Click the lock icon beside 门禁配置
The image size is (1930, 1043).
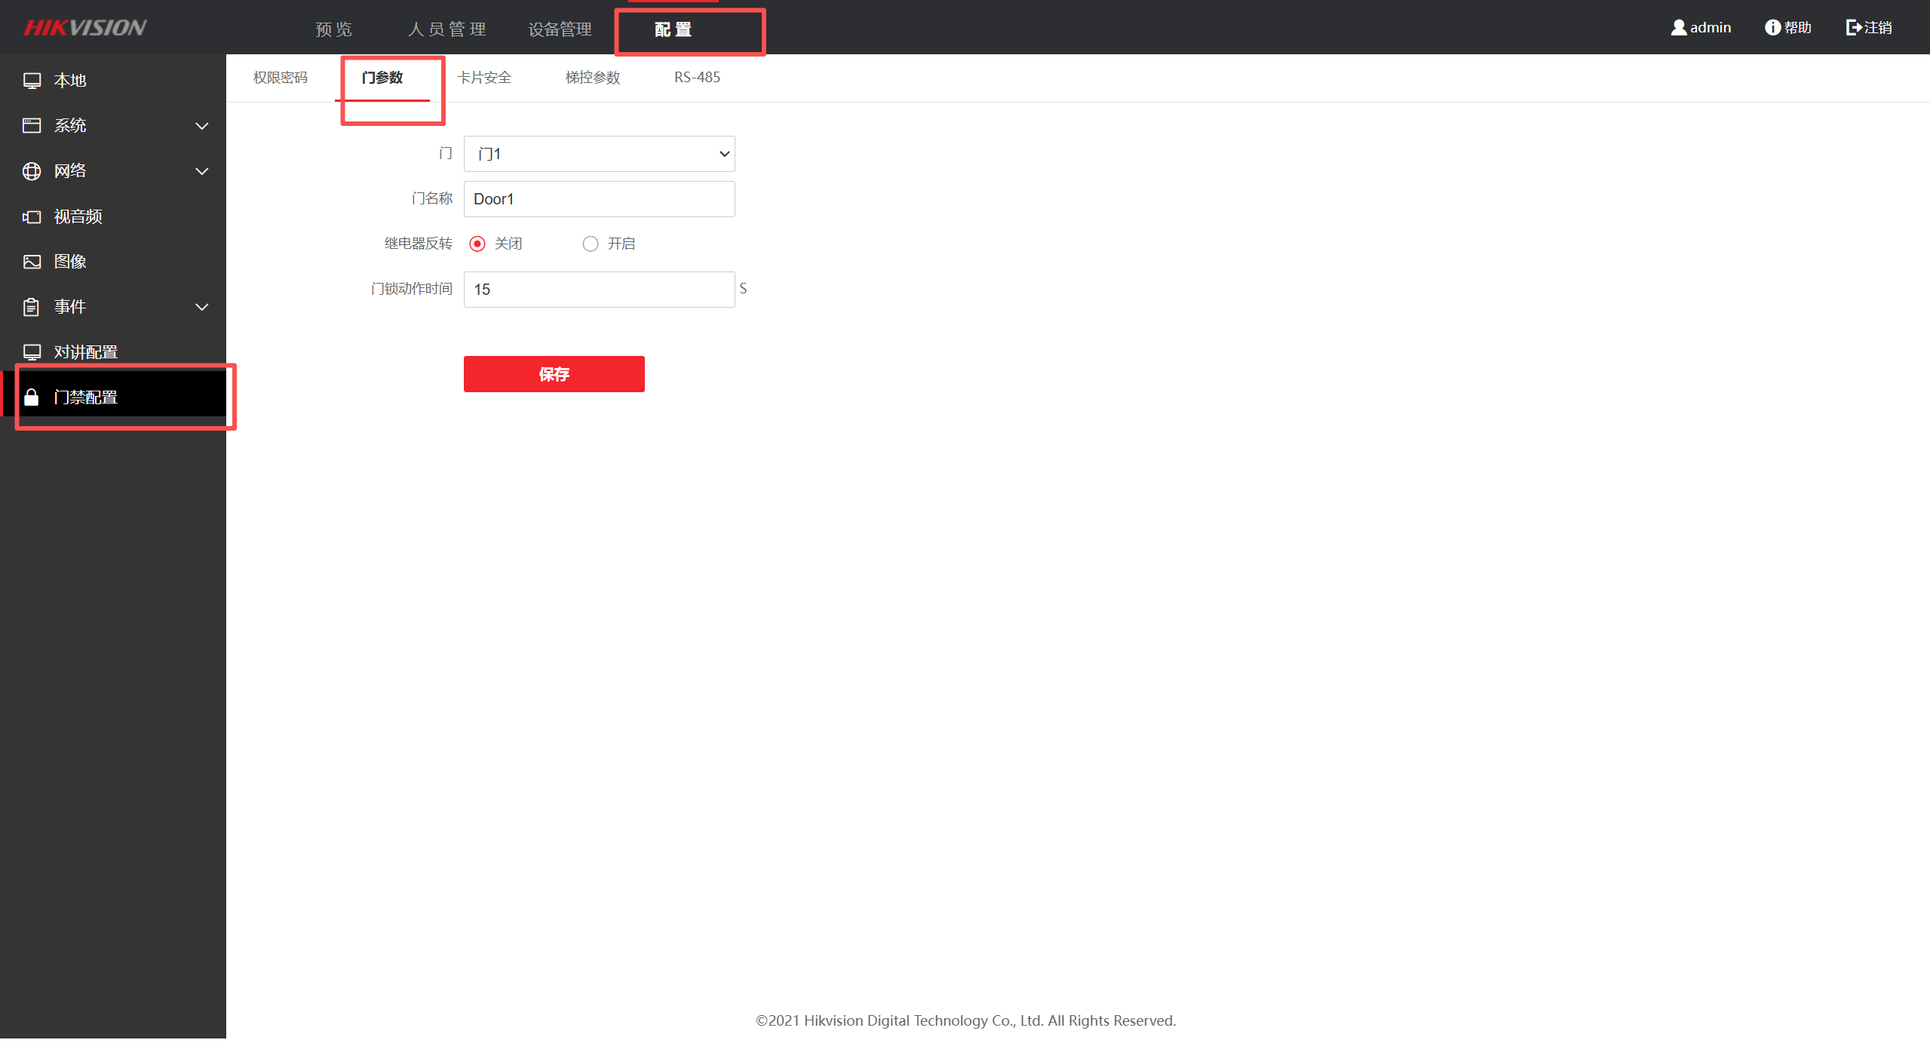point(32,397)
